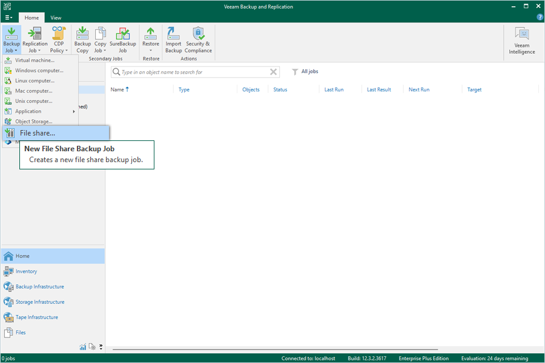The image size is (545, 363).
Task: Expand the Application submenu arrow
Action: (x=74, y=111)
